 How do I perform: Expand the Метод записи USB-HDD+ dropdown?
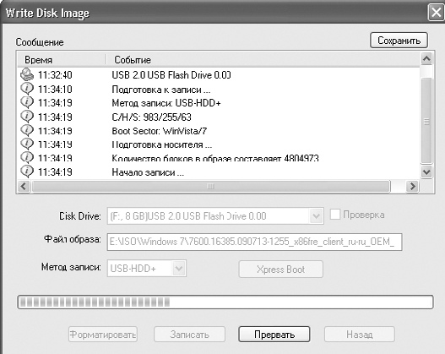(179, 269)
